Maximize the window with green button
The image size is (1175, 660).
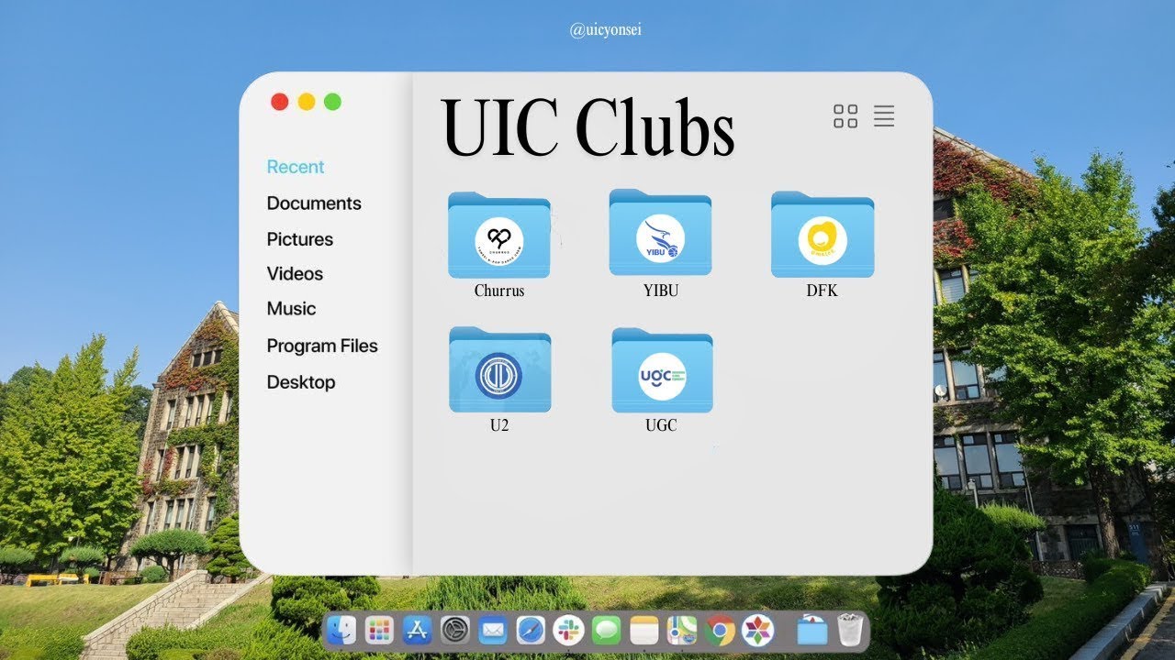click(332, 102)
